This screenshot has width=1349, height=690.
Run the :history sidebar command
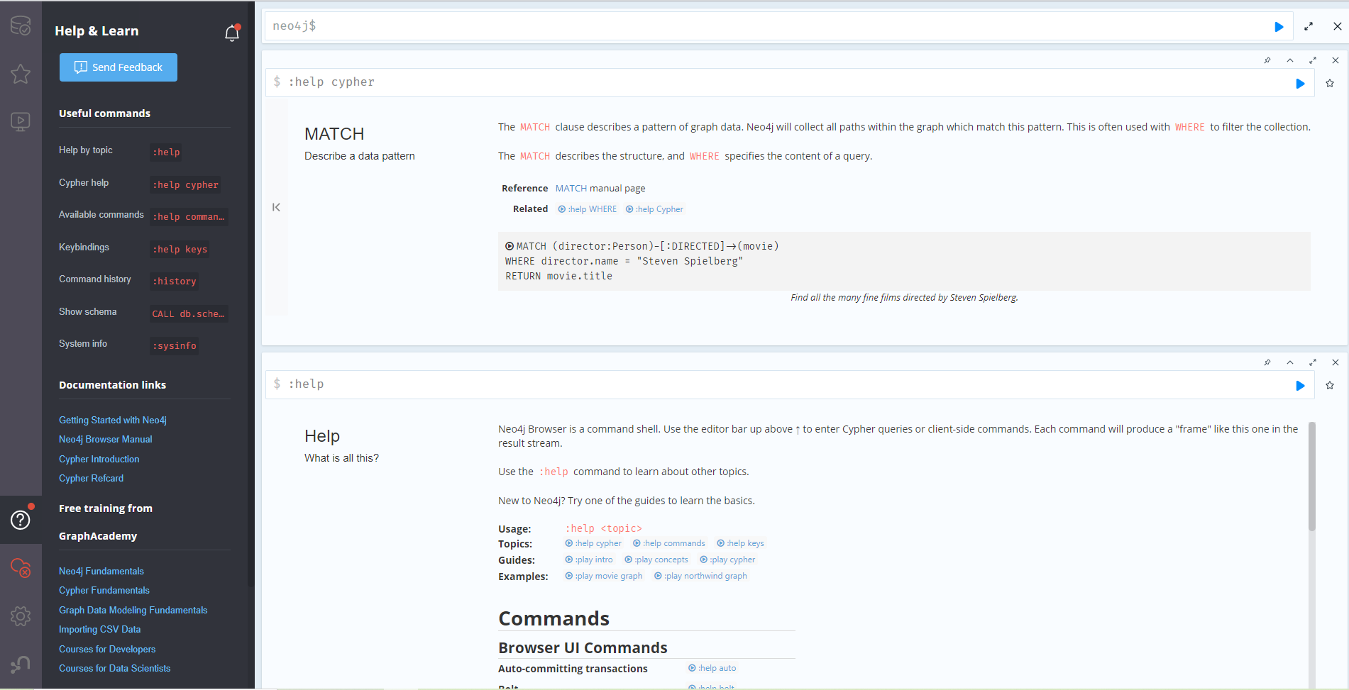pos(174,281)
